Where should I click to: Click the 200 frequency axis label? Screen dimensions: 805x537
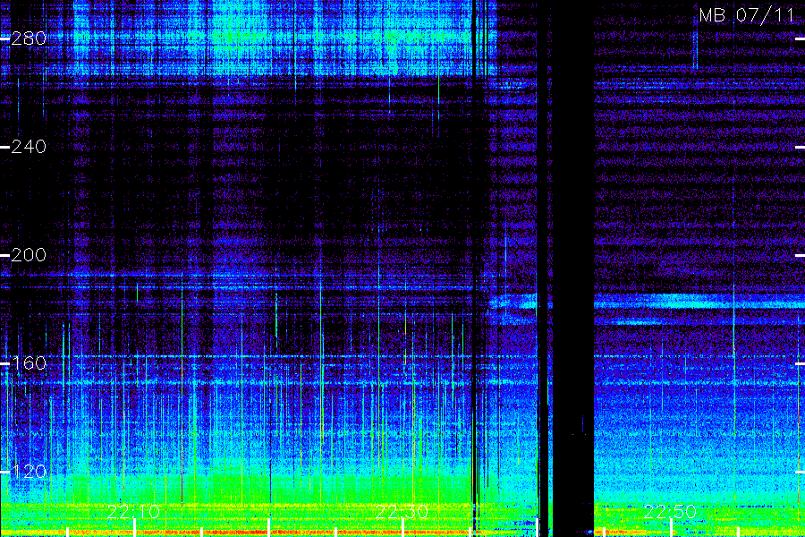[29, 255]
